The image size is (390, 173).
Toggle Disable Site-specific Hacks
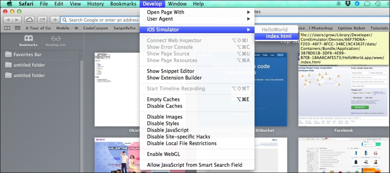(197, 137)
